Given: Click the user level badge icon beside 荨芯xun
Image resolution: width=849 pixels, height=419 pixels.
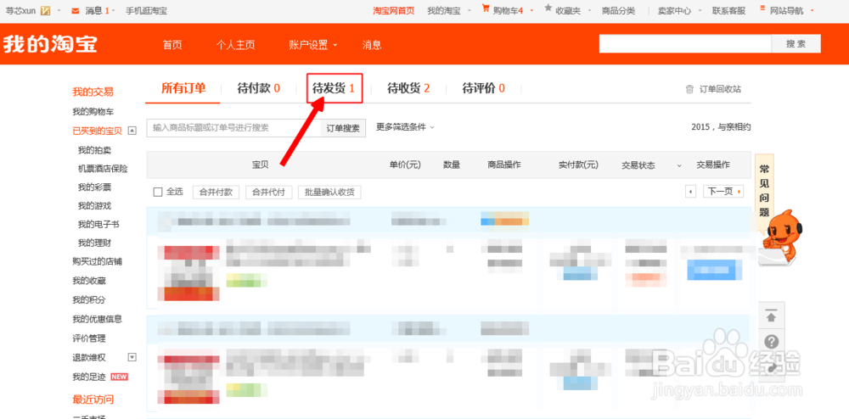Looking at the screenshot, I should pyautogui.click(x=46, y=11).
